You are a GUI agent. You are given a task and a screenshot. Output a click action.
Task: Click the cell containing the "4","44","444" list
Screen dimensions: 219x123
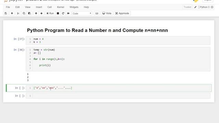[118, 88]
